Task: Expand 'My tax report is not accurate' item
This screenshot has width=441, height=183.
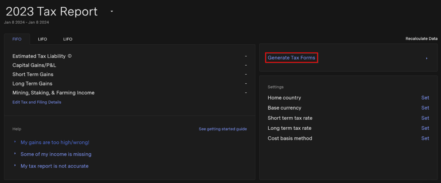Action: pyautogui.click(x=55, y=166)
